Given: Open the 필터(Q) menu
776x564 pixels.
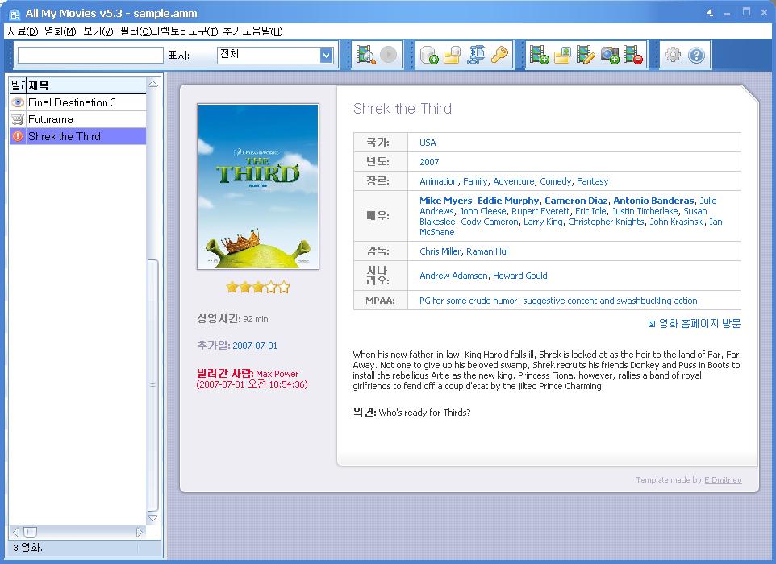Looking at the screenshot, I should pyautogui.click(x=135, y=31).
